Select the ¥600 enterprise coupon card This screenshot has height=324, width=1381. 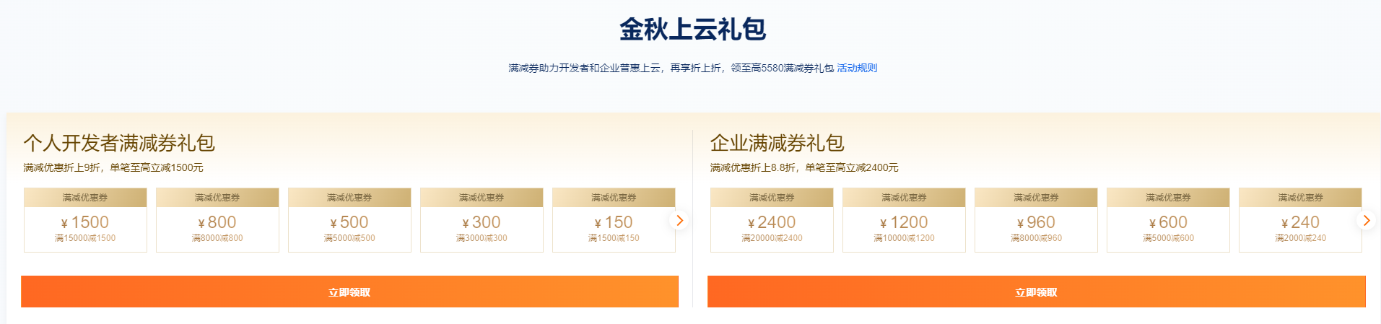1168,222
